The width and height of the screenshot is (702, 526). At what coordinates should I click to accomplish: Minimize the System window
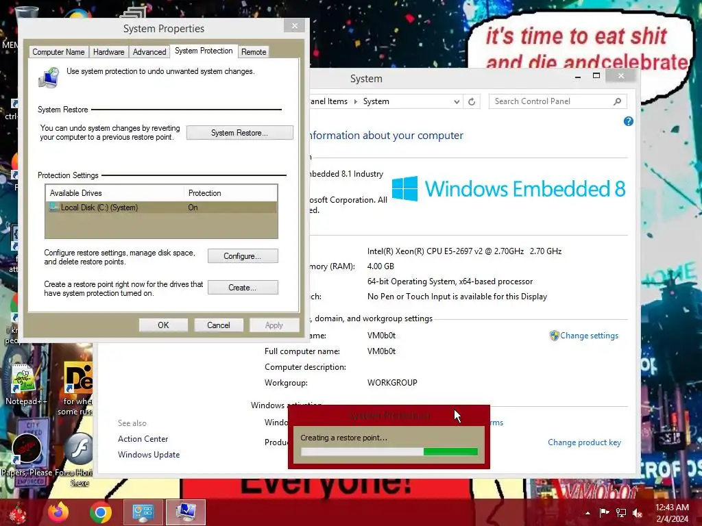coord(578,77)
